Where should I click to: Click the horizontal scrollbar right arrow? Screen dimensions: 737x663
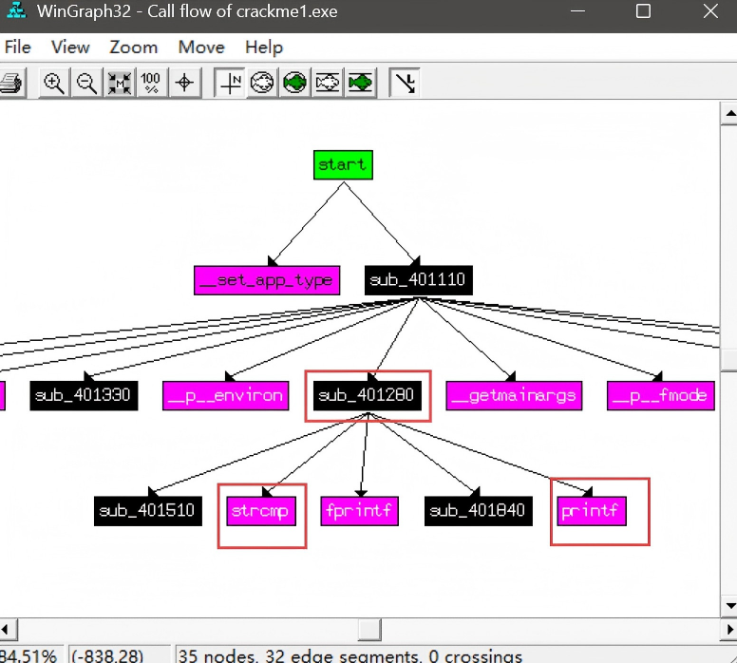pyautogui.click(x=729, y=630)
